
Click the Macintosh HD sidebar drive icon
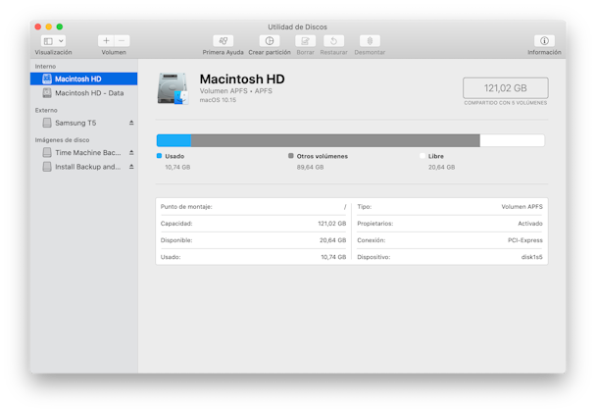coord(47,78)
